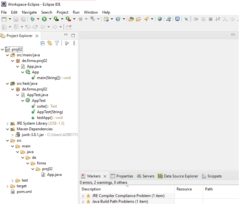Open the File menu
Image resolution: width=239 pixels, height=204 pixels.
click(4, 12)
